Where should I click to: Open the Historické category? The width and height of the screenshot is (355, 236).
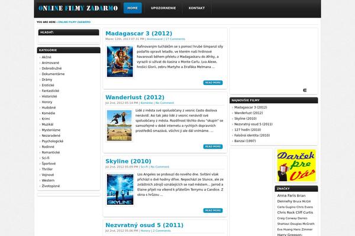click(x=49, y=96)
